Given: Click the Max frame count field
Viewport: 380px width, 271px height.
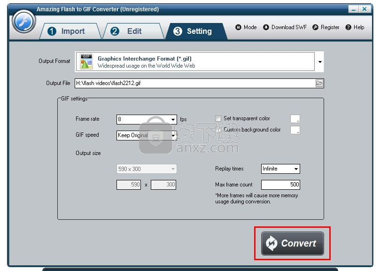Looking at the screenshot, I should [x=280, y=185].
